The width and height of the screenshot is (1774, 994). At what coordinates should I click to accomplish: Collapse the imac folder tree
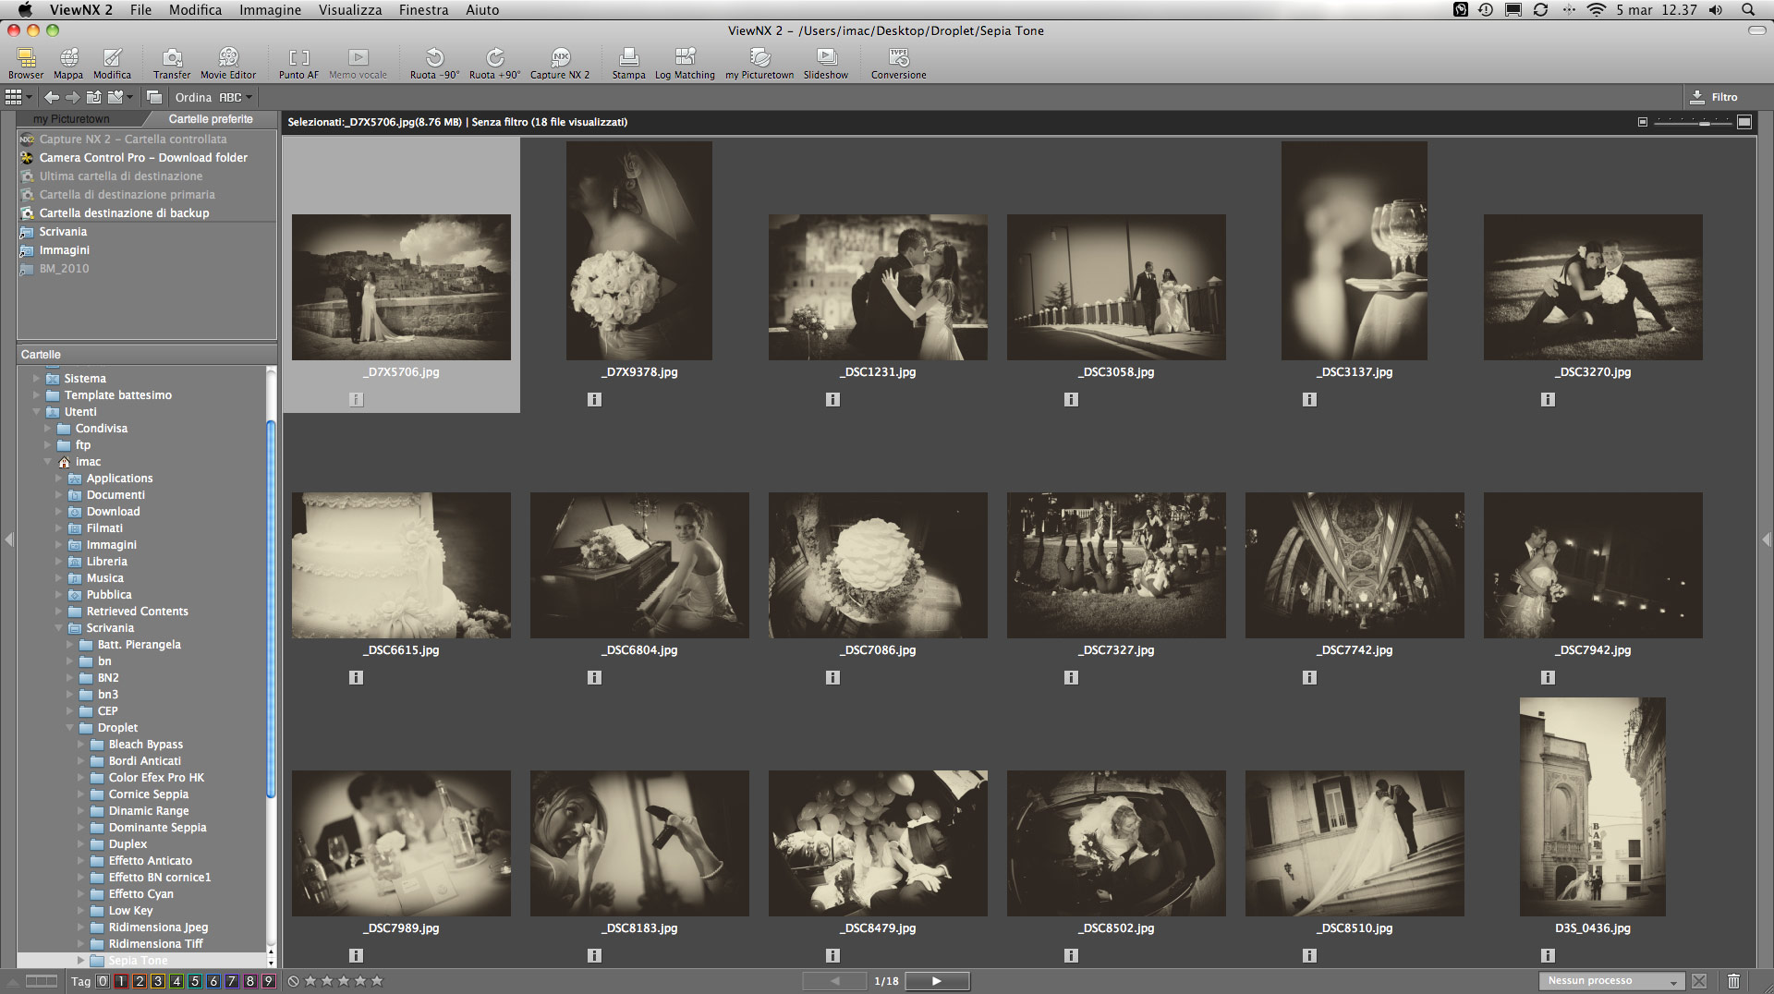48,462
